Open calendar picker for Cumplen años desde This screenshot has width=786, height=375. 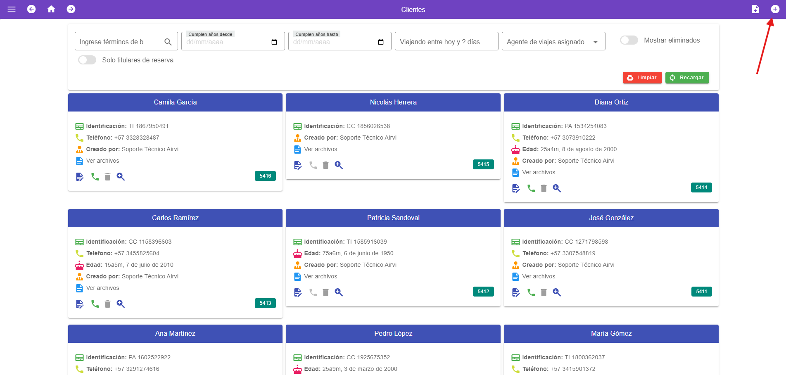274,42
